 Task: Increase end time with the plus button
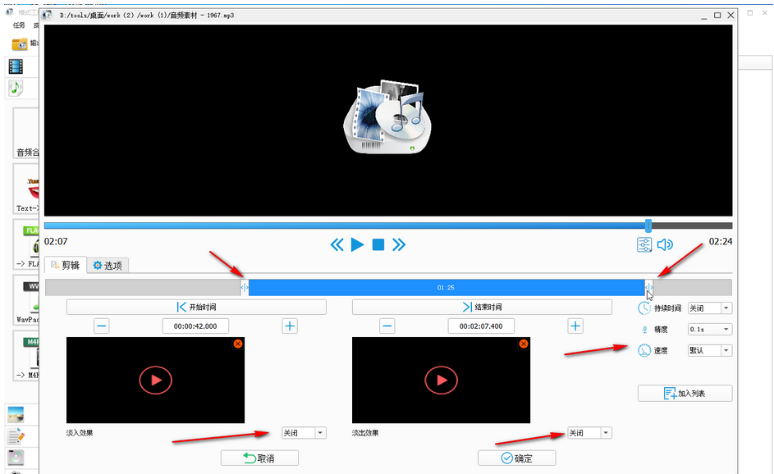coord(575,326)
